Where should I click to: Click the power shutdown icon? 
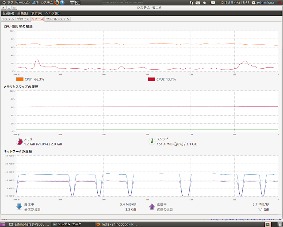pos(279,3)
